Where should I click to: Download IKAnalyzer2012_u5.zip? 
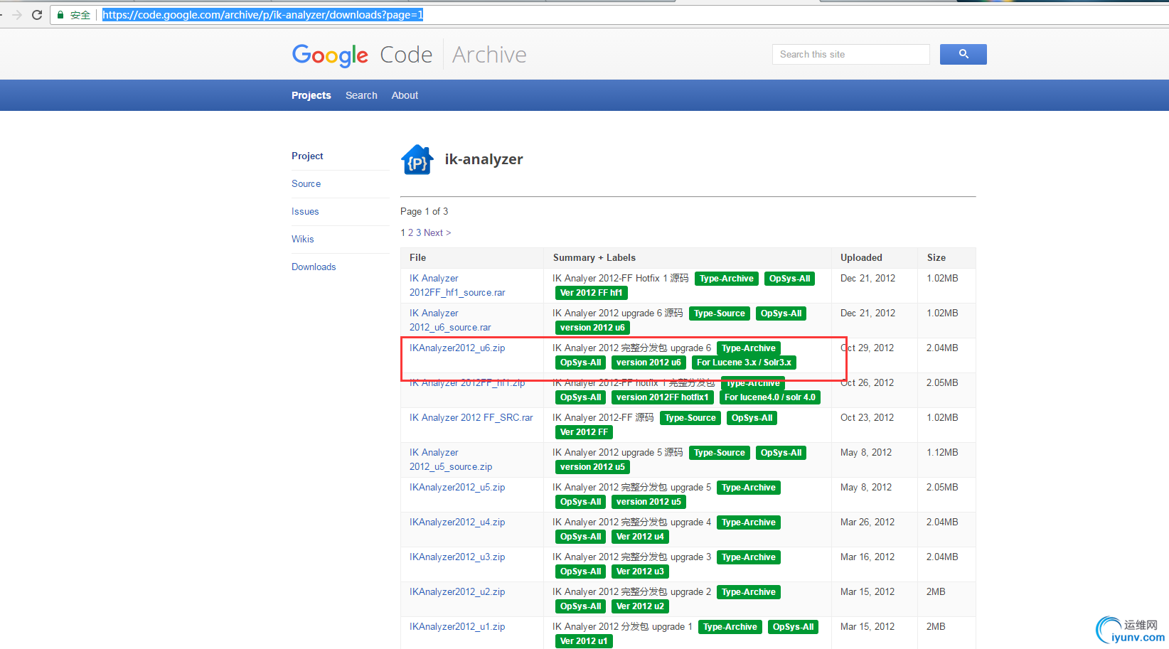pos(457,487)
